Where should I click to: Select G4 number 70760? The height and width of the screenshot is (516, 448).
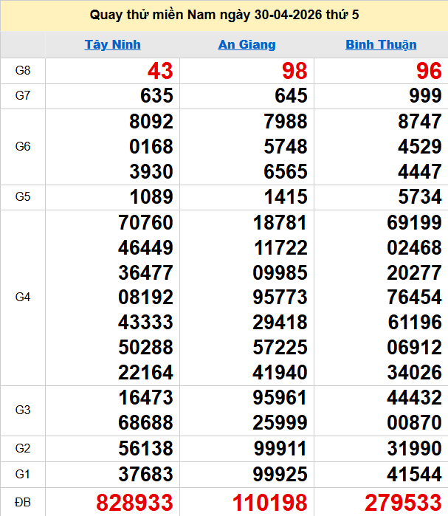(x=145, y=222)
